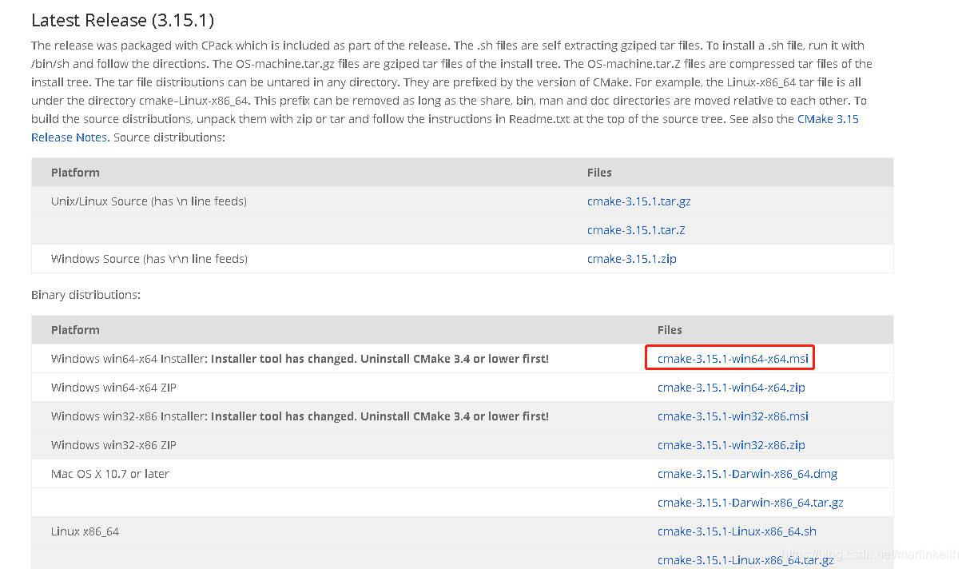Click the Files header of source table
This screenshot has width=966, height=569.
pyautogui.click(x=599, y=173)
